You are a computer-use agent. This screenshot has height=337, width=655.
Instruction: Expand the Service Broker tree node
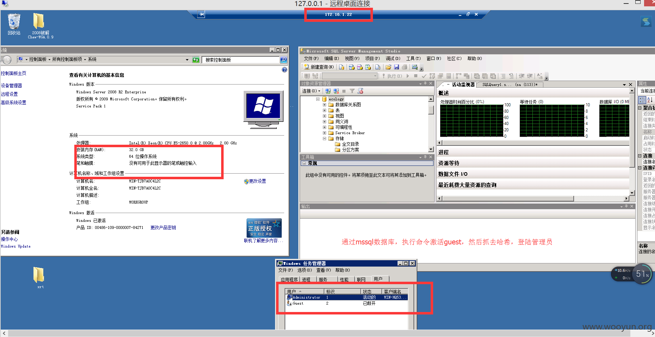tap(324, 133)
